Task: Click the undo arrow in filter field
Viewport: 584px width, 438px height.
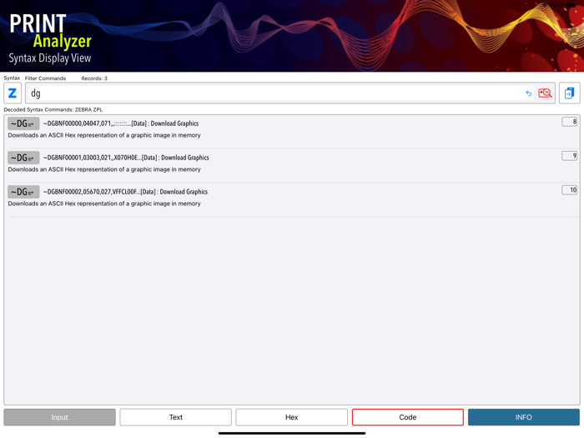Action: point(528,93)
